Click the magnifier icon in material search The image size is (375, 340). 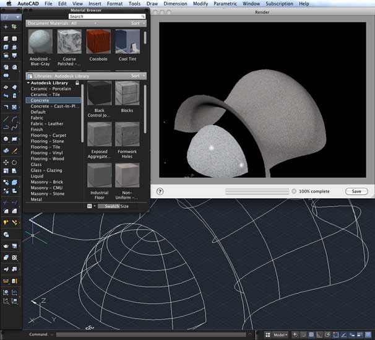tap(143, 16)
